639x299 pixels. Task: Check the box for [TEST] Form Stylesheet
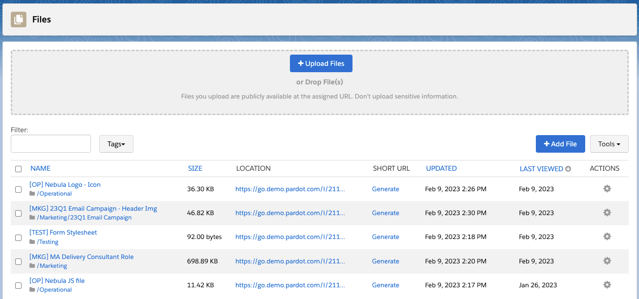click(18, 238)
